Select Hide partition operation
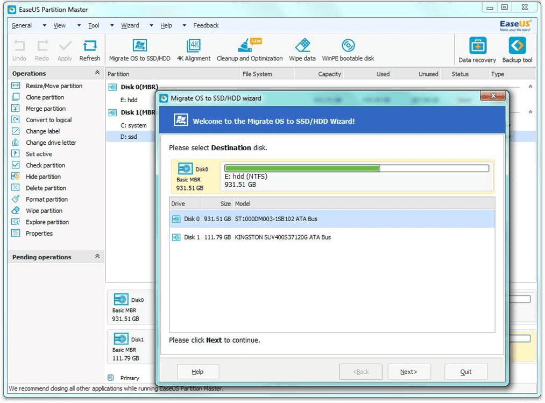The height and width of the screenshot is (403, 545). tap(36, 176)
